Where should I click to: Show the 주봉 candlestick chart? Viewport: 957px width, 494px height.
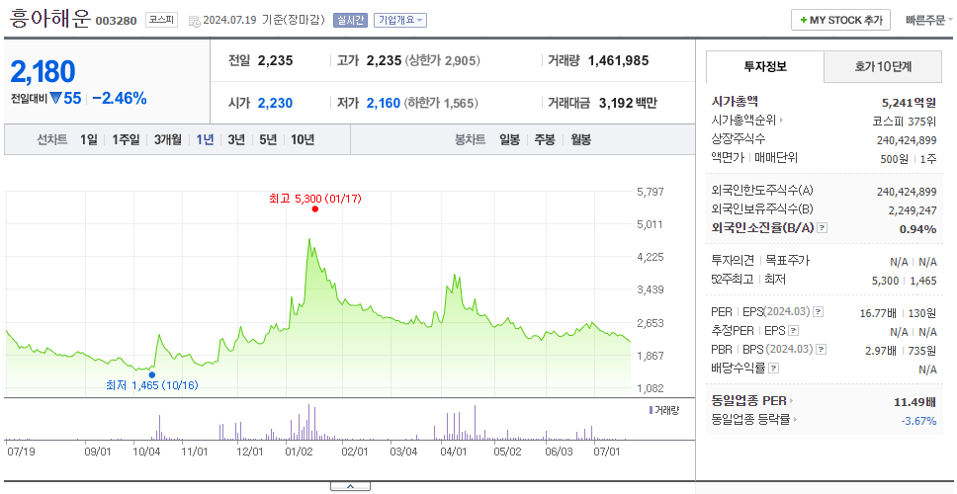click(x=545, y=139)
